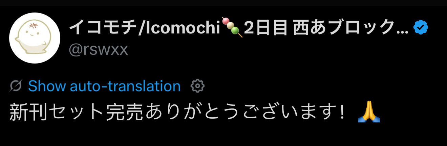447x146 pixels.
Task: Click the Icomochi text in display name
Action: [183, 28]
